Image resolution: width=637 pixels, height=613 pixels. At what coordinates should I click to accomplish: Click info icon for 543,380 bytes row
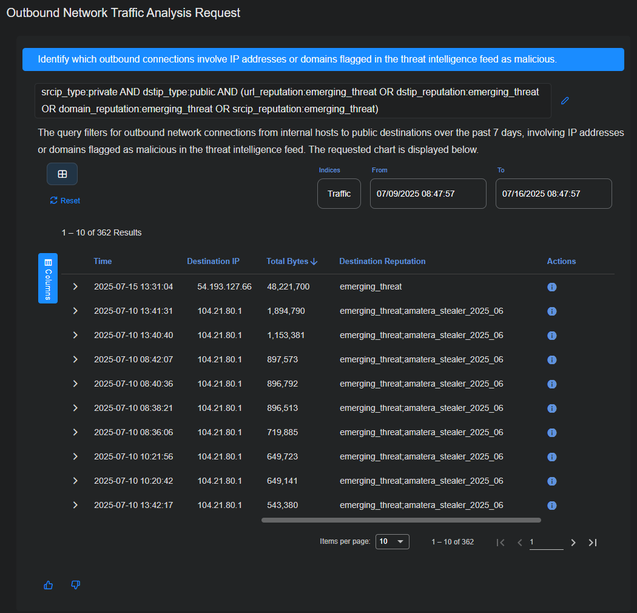click(x=552, y=506)
